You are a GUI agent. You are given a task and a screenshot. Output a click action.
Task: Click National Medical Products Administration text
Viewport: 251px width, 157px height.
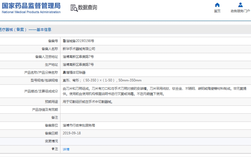(31, 12)
